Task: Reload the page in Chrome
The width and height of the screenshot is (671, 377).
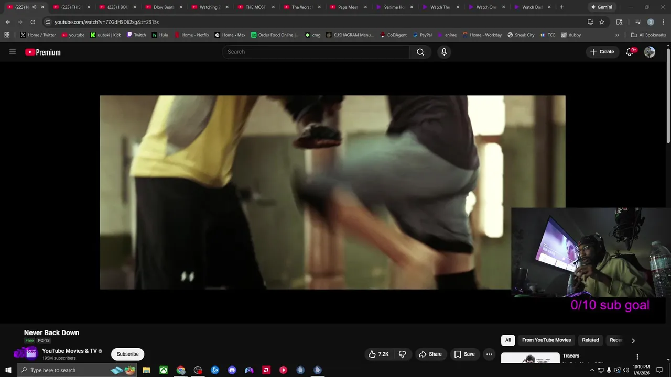Action: pos(33,22)
